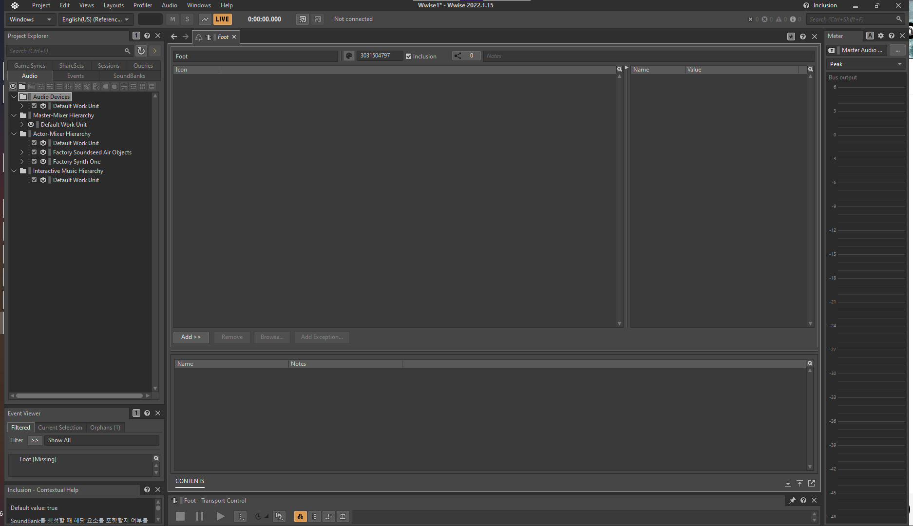The width and height of the screenshot is (913, 526).
Task: Expand Factory Soundseed Air Objects work unit
Action: (22, 152)
